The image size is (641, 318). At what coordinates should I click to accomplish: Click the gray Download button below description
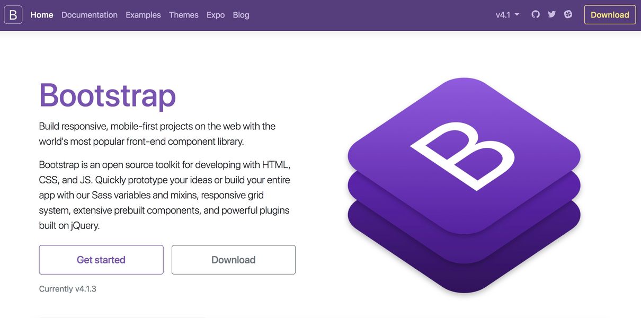pyautogui.click(x=234, y=260)
